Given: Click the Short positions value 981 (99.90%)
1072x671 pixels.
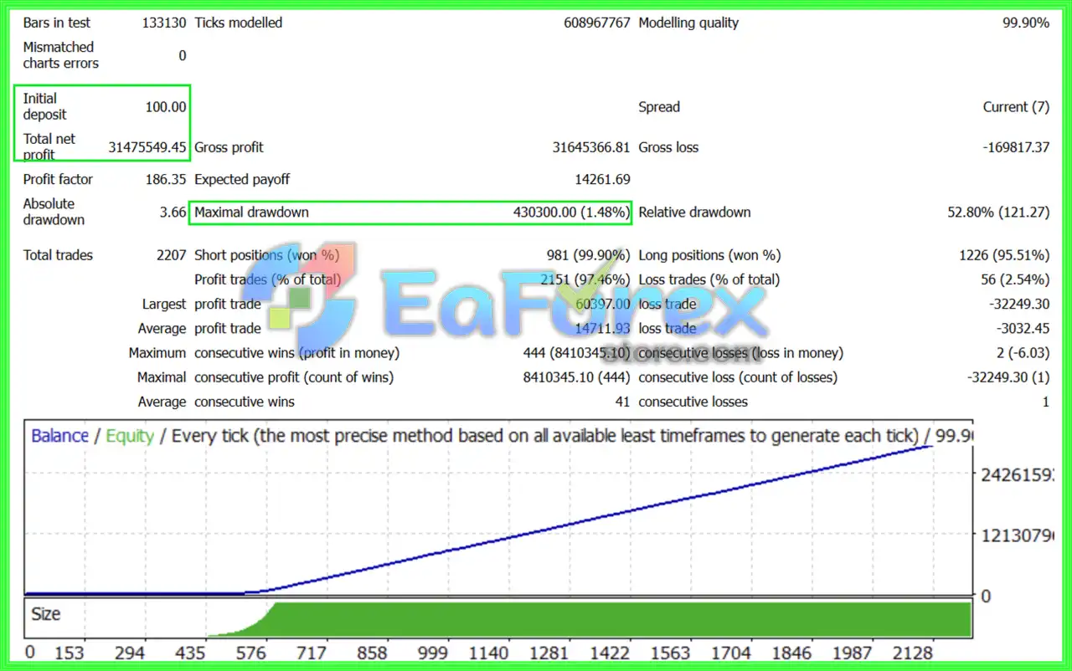Looking at the screenshot, I should 588,255.
